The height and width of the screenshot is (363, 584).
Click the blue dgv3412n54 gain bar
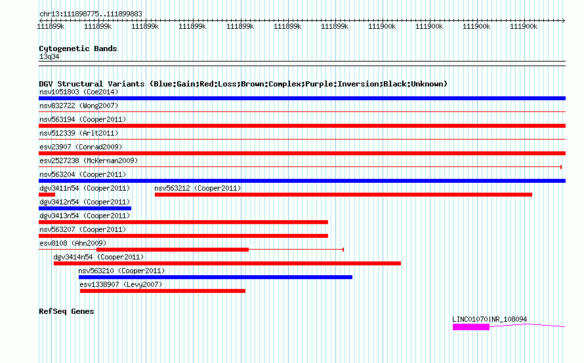pyautogui.click(x=85, y=208)
